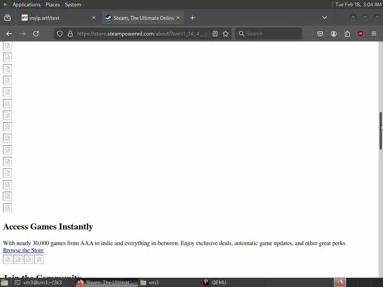Close the Steam, The Ultimate Online tab

point(178,18)
